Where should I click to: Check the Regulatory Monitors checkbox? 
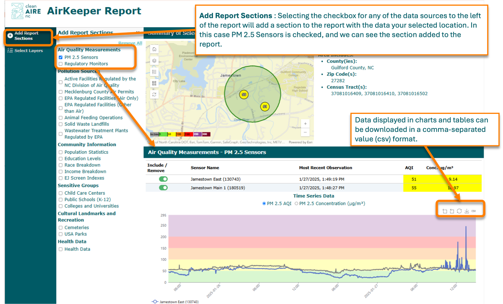[61, 64]
